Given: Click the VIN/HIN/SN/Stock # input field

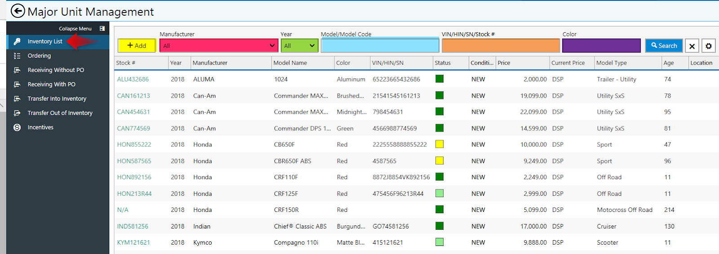Looking at the screenshot, I should tap(501, 46).
